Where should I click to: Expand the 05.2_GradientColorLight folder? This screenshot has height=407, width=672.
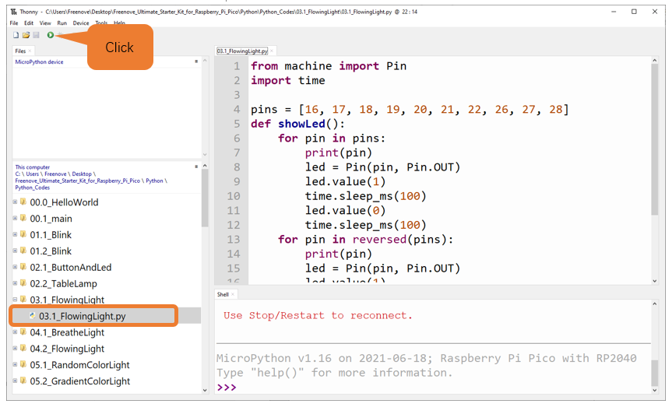tap(15, 381)
